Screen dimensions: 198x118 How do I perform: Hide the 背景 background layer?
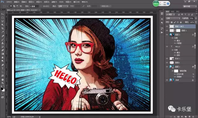(167, 80)
